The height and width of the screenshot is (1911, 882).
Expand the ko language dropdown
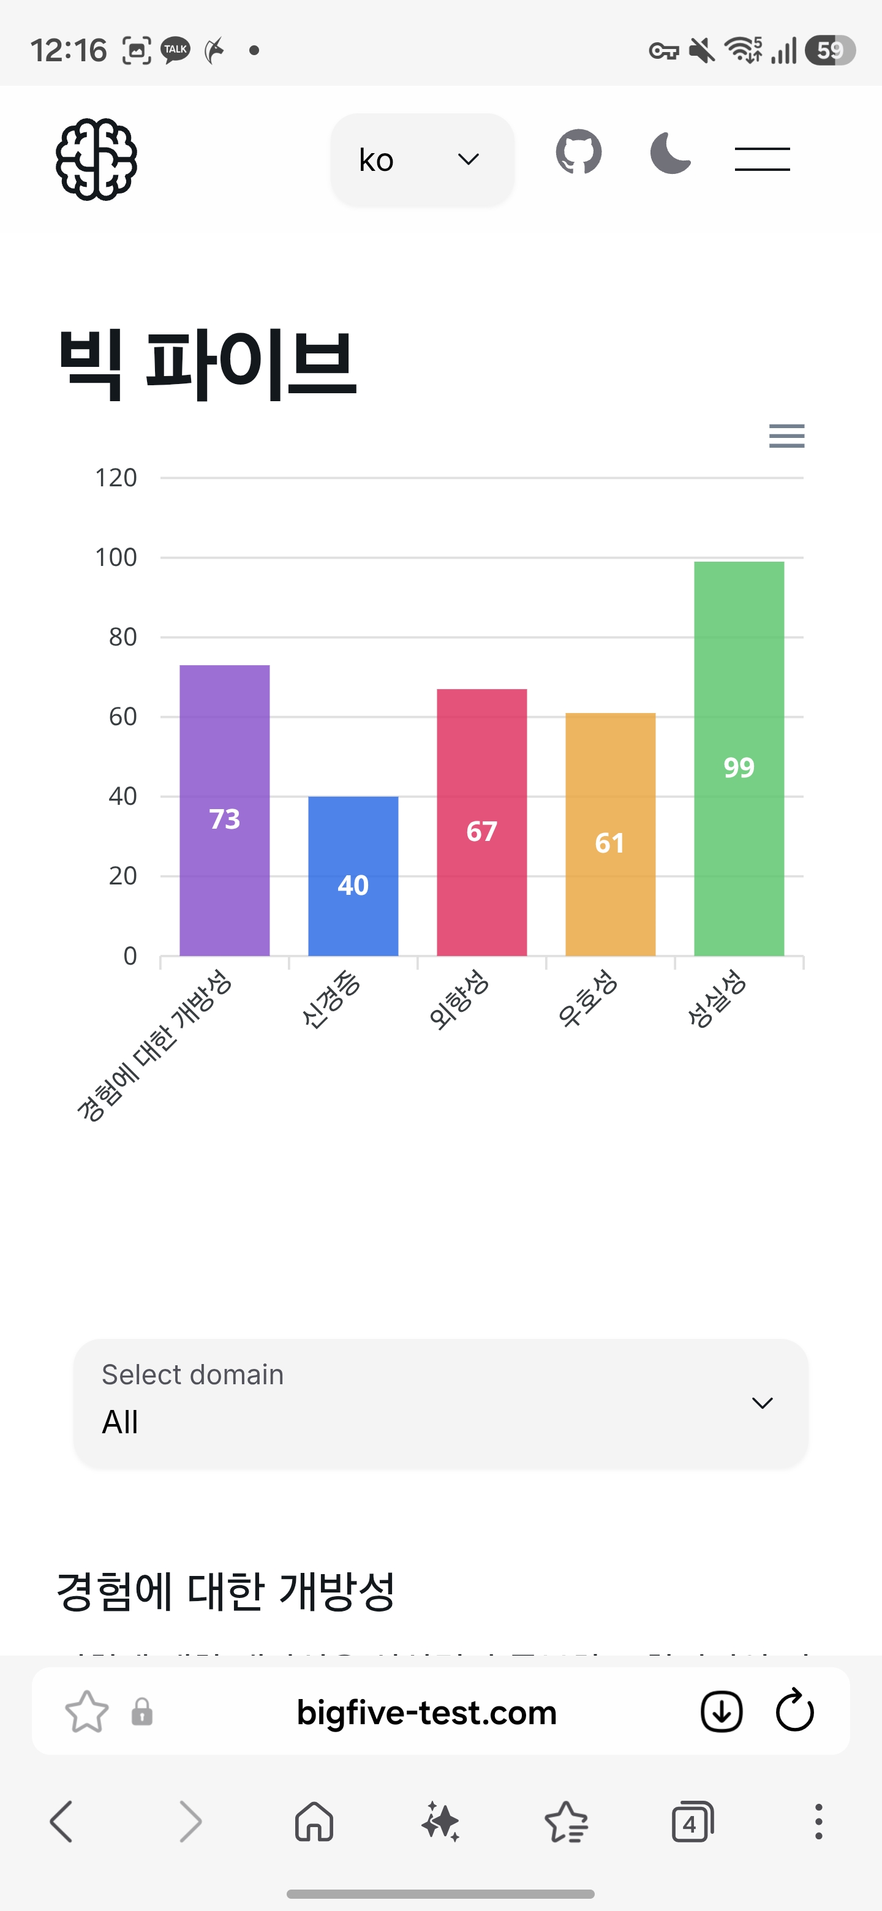point(422,159)
